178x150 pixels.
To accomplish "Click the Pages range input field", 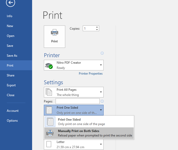I will coord(78,101).
